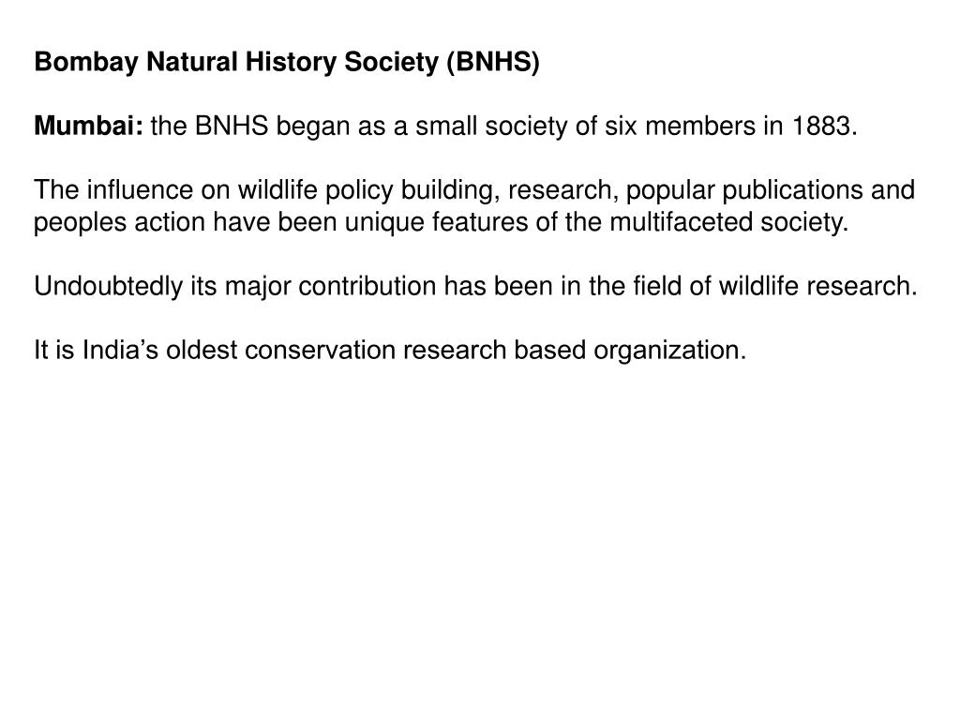This screenshot has width=960, height=720.
Task: Click the word History in title
Action: 291,62
